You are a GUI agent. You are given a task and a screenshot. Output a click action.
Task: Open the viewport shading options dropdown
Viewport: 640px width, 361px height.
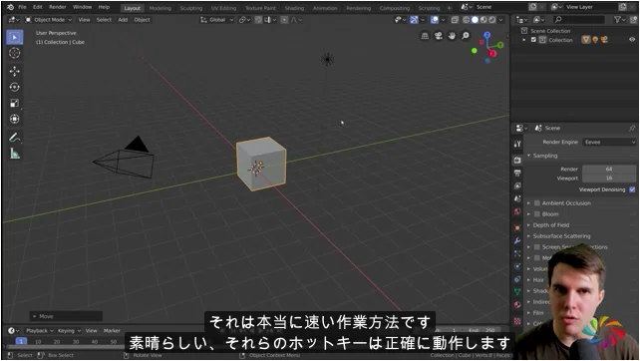pos(501,20)
